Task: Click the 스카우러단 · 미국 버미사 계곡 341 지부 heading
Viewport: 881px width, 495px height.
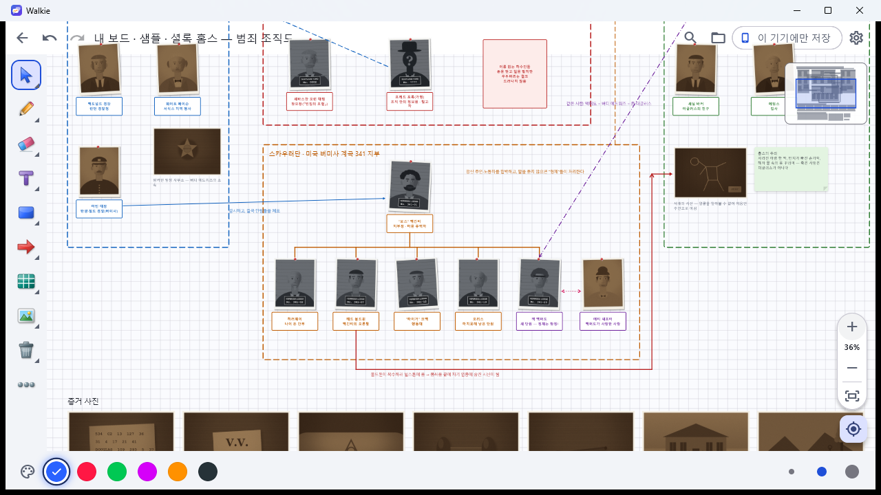Action: [x=324, y=154]
